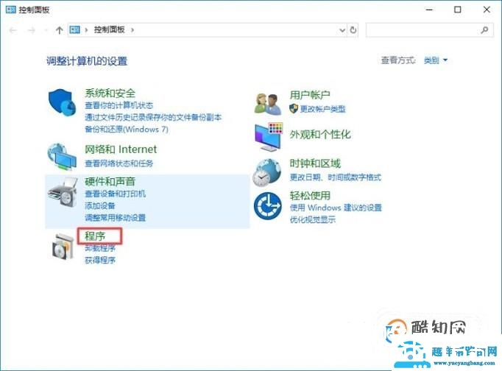This screenshot has width=502, height=371.
Task: Open the Programs disc box icon
Action: click(x=63, y=246)
